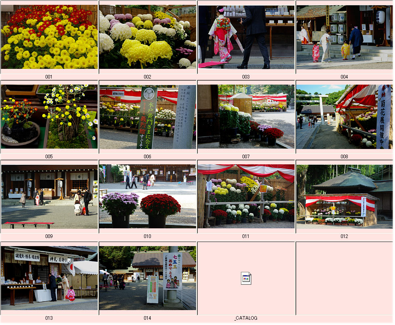This screenshot has height=325, width=395.
Task: Select thumbnail 007 of potted flowers by pillar
Action: coord(246,117)
